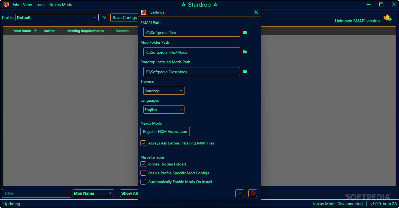Click the Settings dialog title icon
399x208 pixels.
pyautogui.click(x=144, y=12)
